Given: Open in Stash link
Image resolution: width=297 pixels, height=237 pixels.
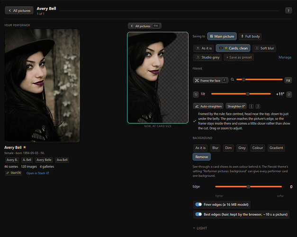Looking at the screenshot, I should click(x=37, y=173).
